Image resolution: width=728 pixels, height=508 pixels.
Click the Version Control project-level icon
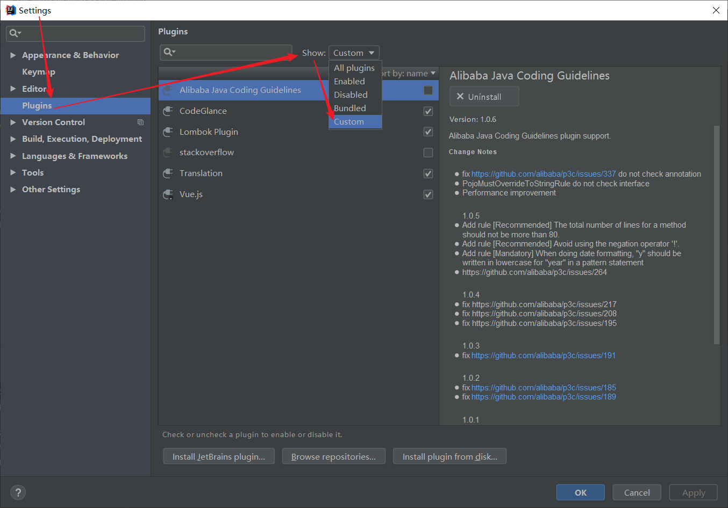(x=141, y=122)
